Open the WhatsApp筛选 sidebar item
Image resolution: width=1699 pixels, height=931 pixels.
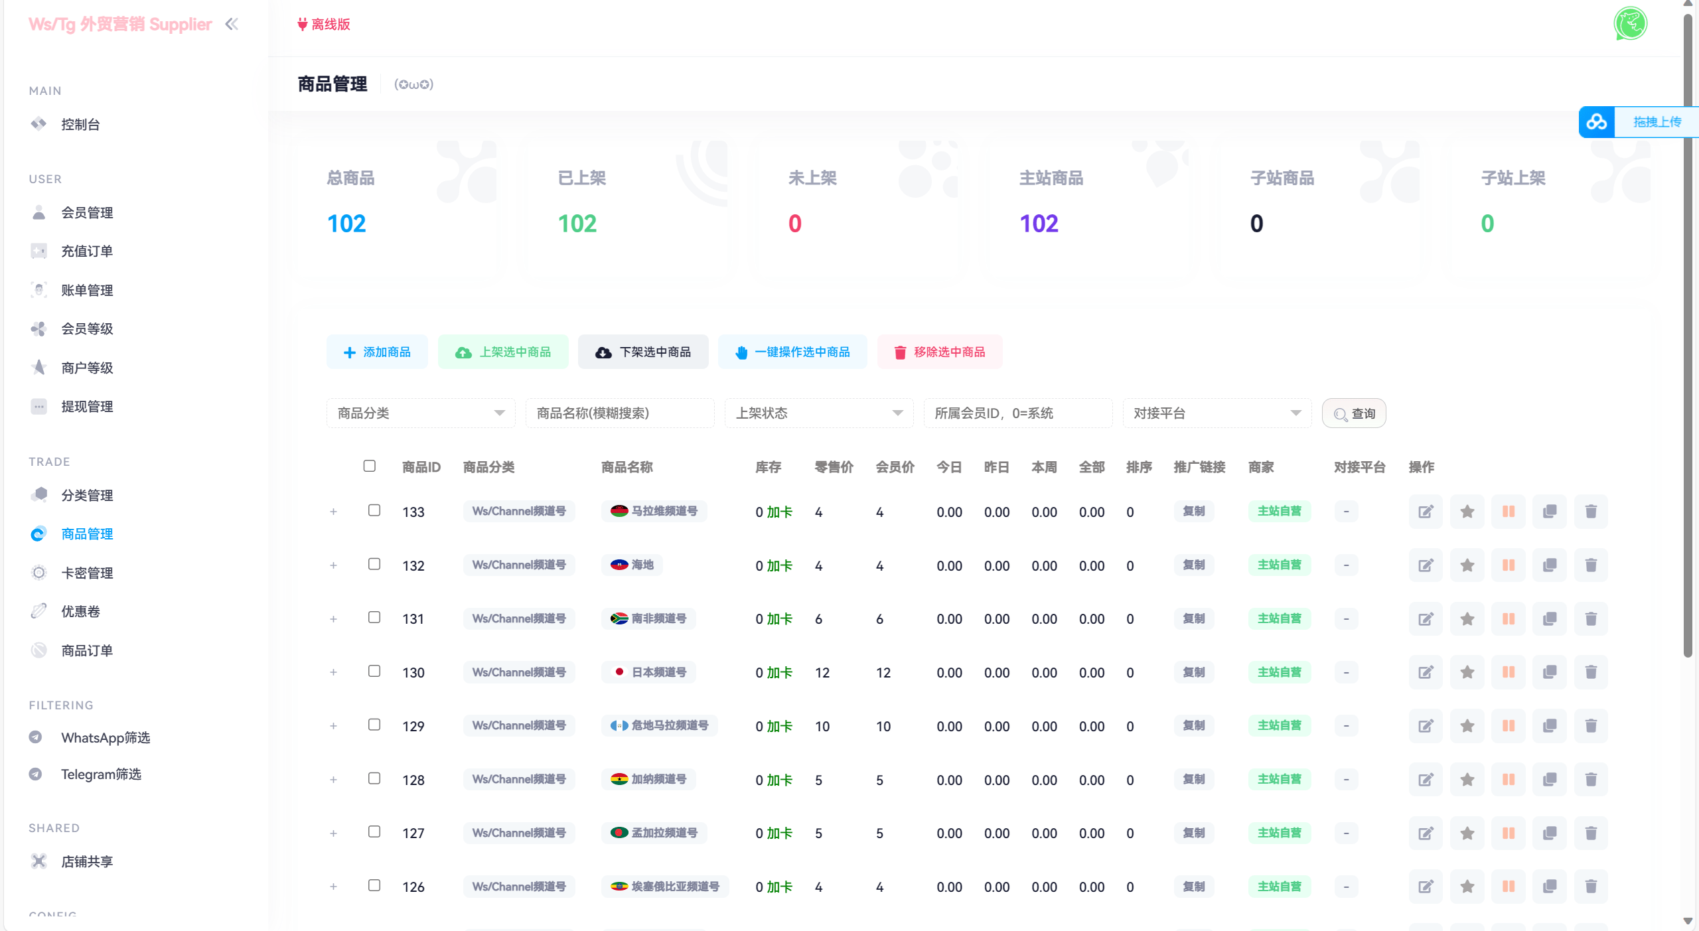pyautogui.click(x=106, y=737)
